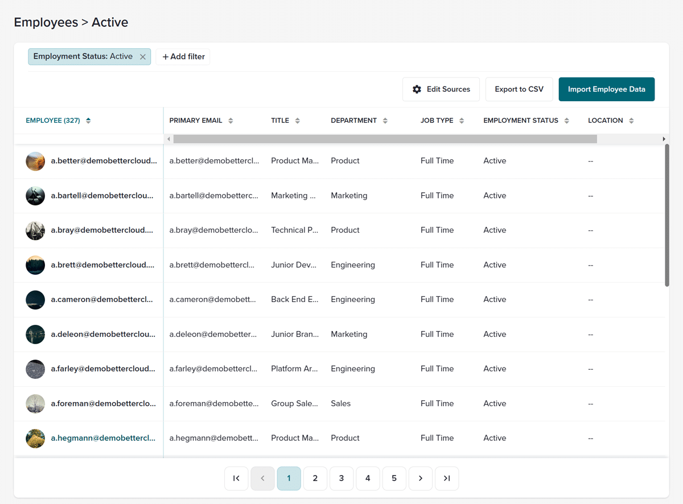Click a.farley's title cell Platform Ar...
Image resolution: width=683 pixels, height=504 pixels.
tap(294, 369)
